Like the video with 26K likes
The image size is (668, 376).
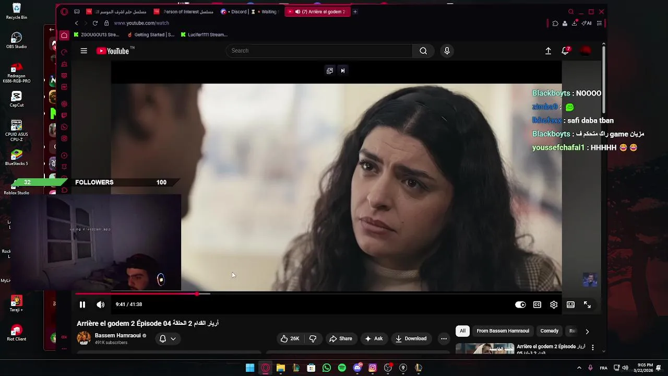pos(290,338)
